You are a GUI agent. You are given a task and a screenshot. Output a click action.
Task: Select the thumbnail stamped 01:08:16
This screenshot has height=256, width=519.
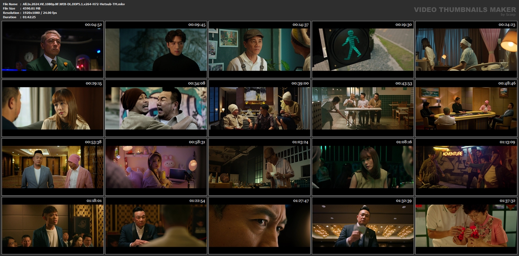click(363, 167)
